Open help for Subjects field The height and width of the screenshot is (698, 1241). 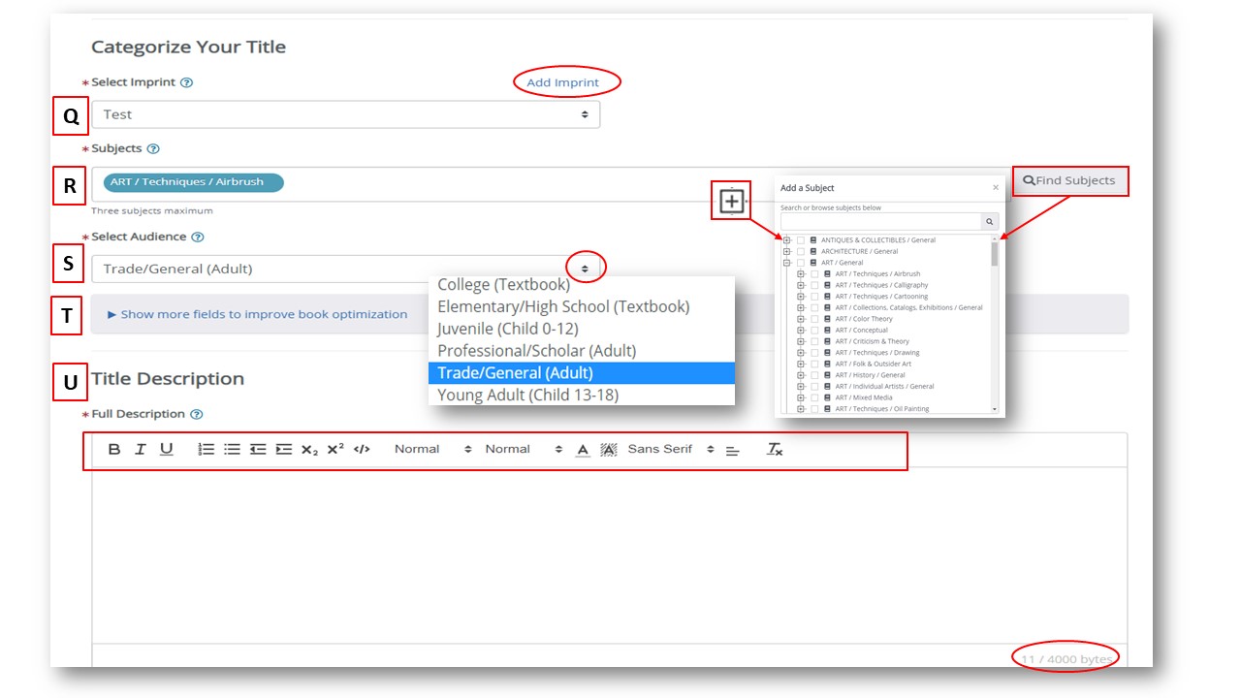(153, 148)
